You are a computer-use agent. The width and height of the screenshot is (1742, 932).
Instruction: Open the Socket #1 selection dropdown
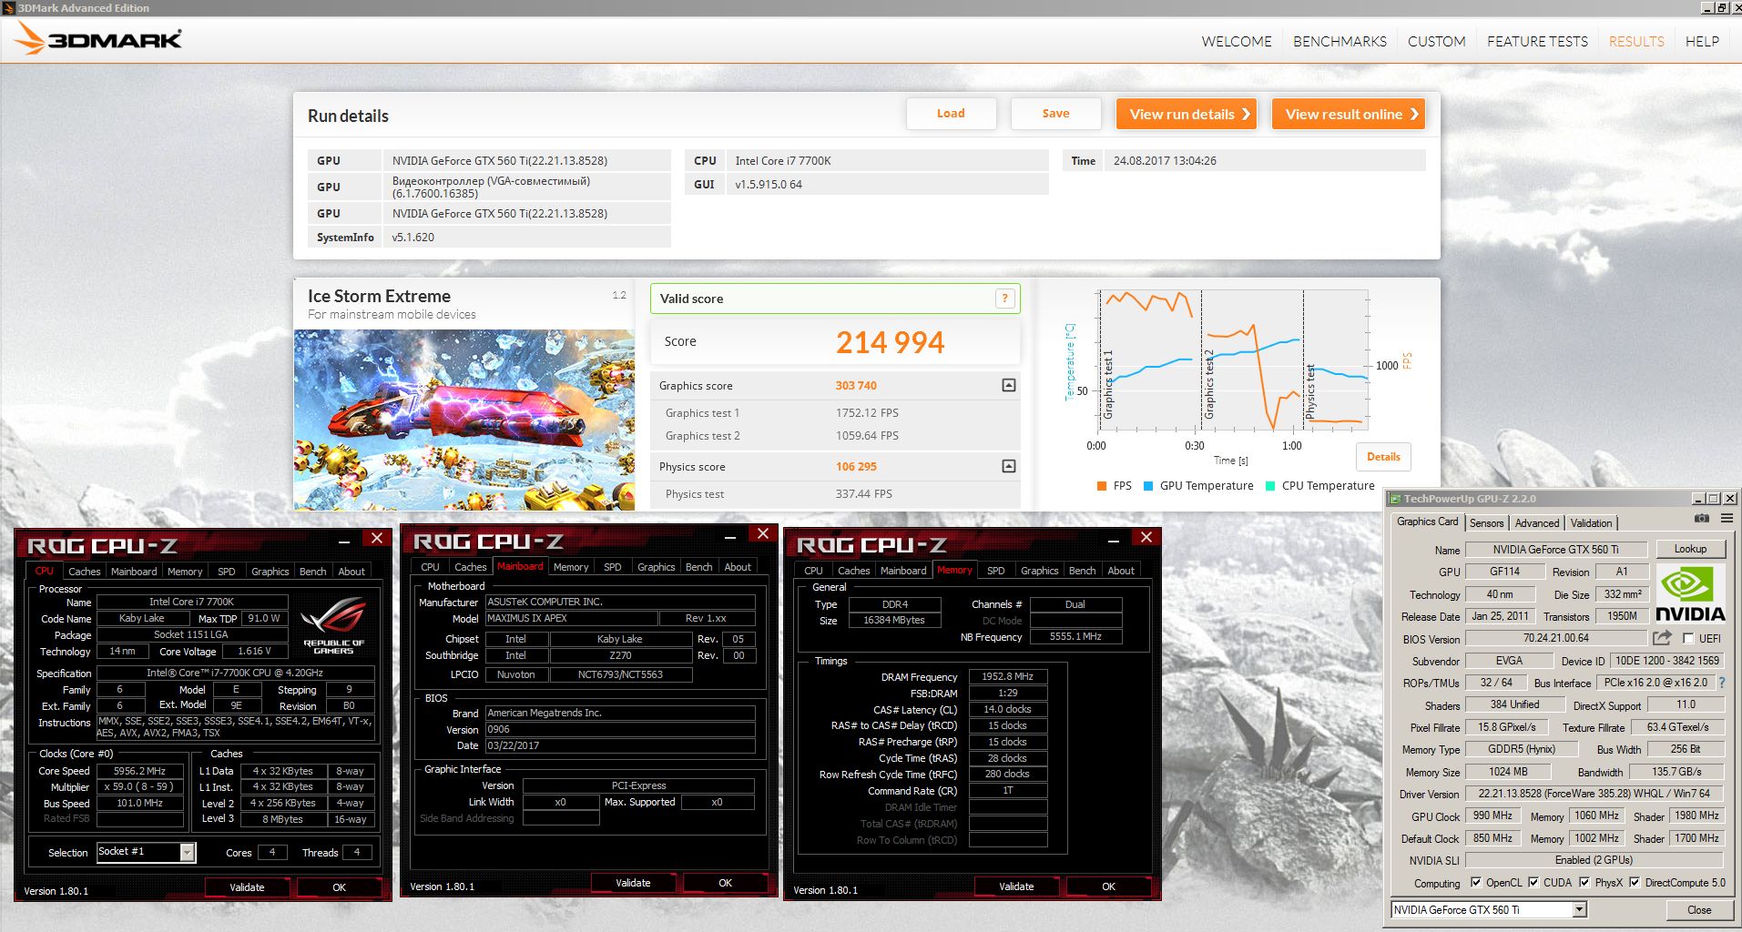187,852
